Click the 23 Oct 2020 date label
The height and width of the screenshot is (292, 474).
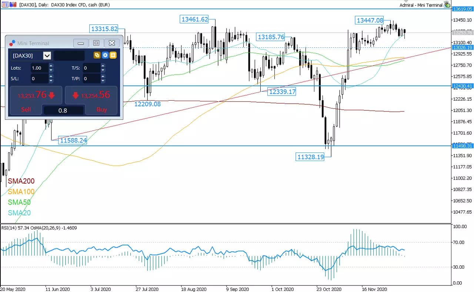[x=328, y=289]
